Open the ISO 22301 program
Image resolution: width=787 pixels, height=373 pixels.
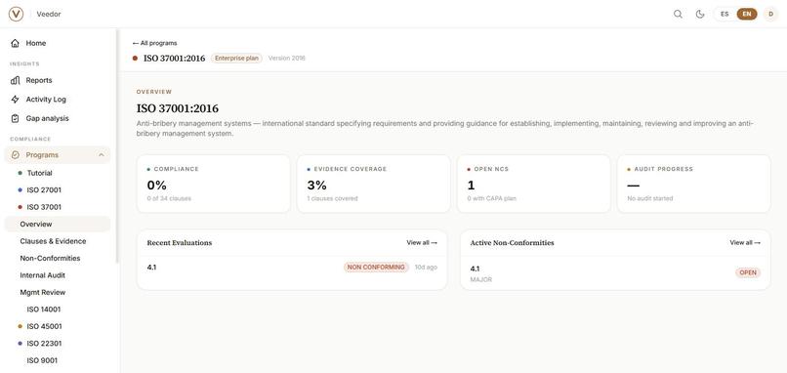(x=58, y=344)
